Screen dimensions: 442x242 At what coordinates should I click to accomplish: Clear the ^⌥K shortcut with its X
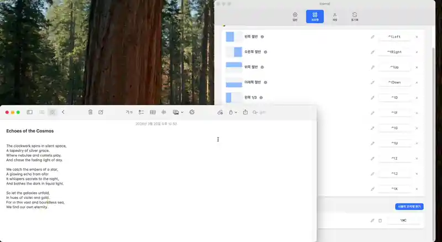coord(417,189)
